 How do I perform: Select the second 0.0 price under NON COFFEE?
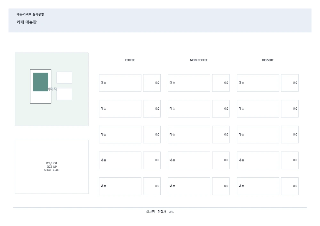(x=221, y=109)
